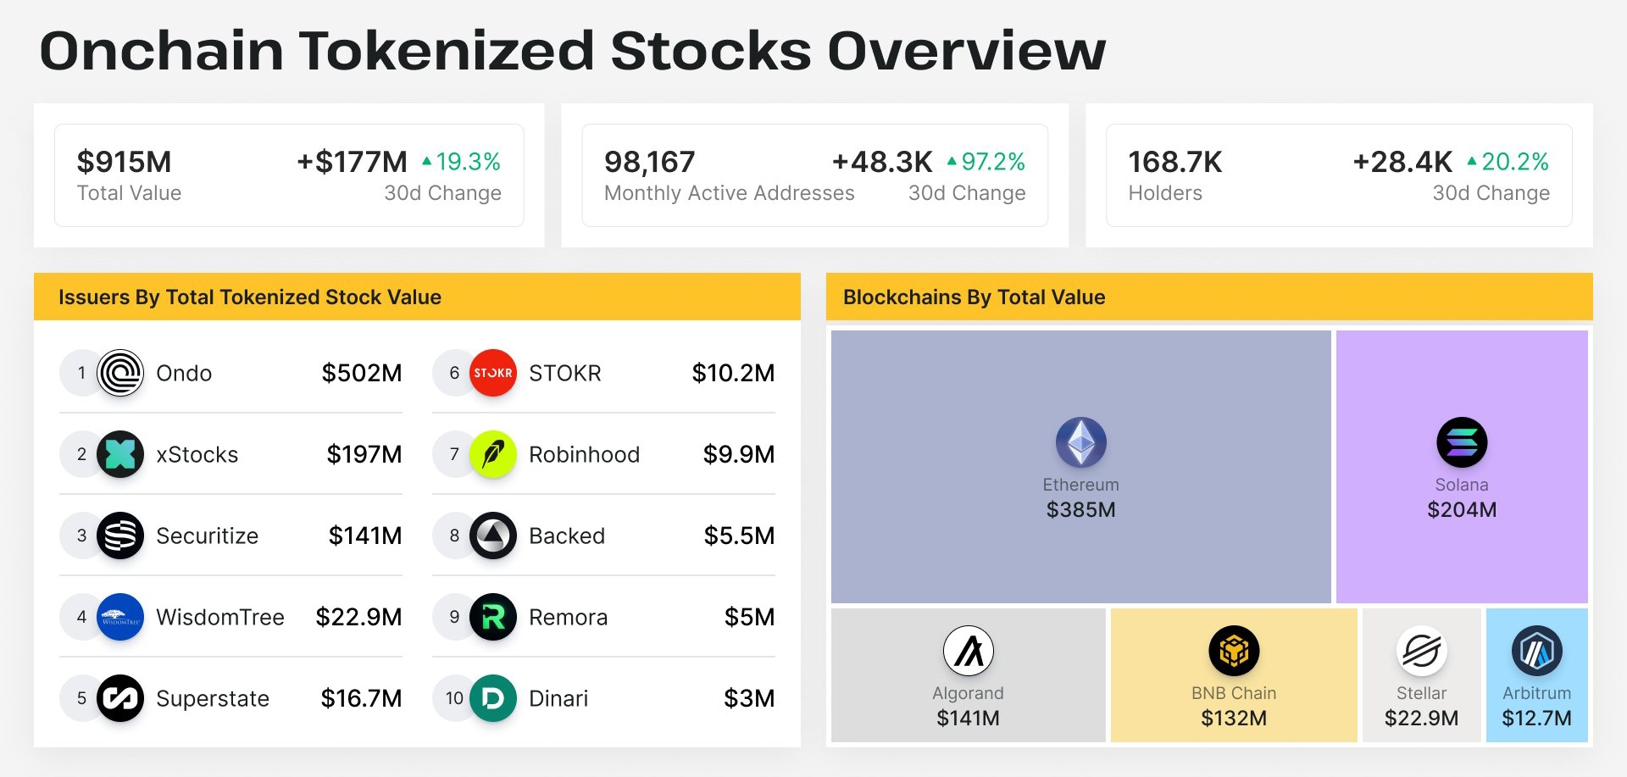
Task: Click the 168.7K Holders figure
Action: tap(1174, 161)
